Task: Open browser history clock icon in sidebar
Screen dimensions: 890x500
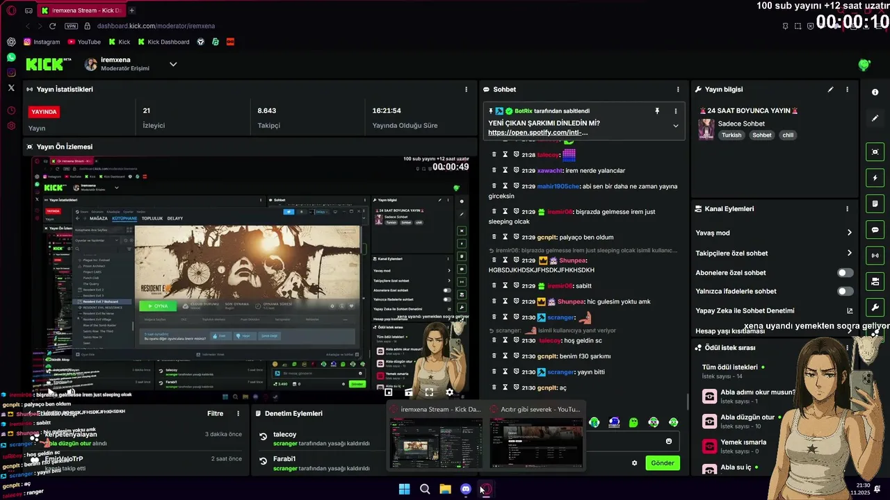Action: click(x=11, y=110)
